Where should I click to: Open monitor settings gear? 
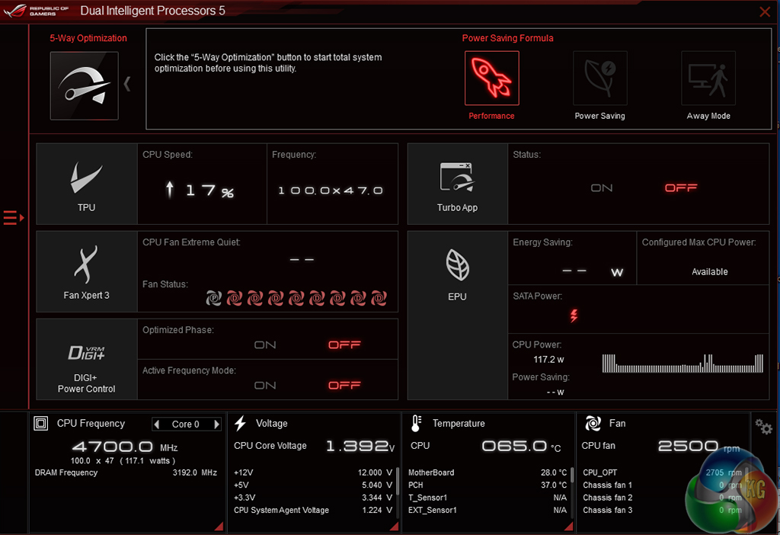tap(763, 427)
